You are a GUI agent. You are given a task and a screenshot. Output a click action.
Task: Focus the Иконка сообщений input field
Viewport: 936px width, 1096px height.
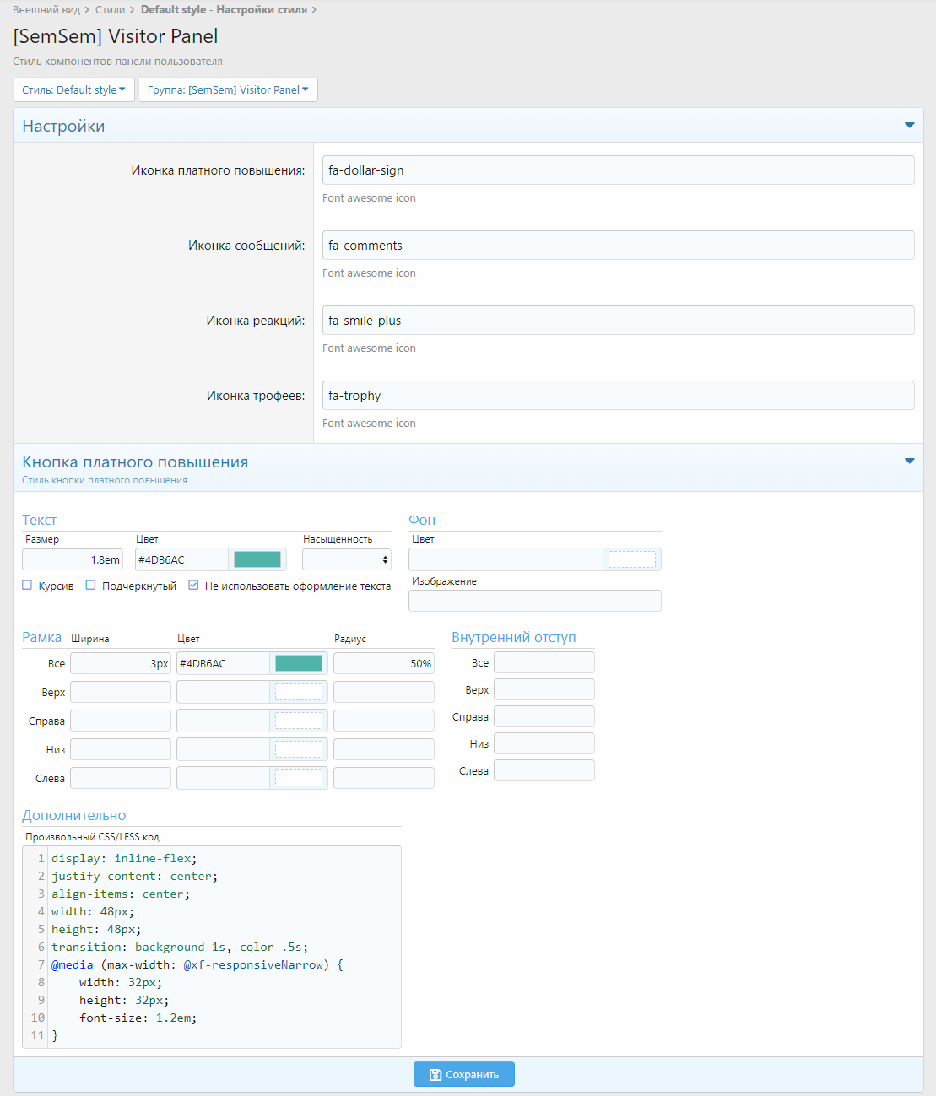coord(618,246)
